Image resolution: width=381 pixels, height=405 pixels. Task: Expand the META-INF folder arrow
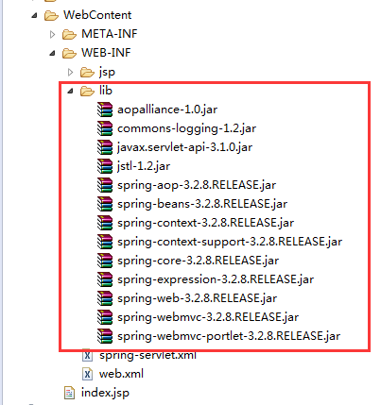point(53,34)
